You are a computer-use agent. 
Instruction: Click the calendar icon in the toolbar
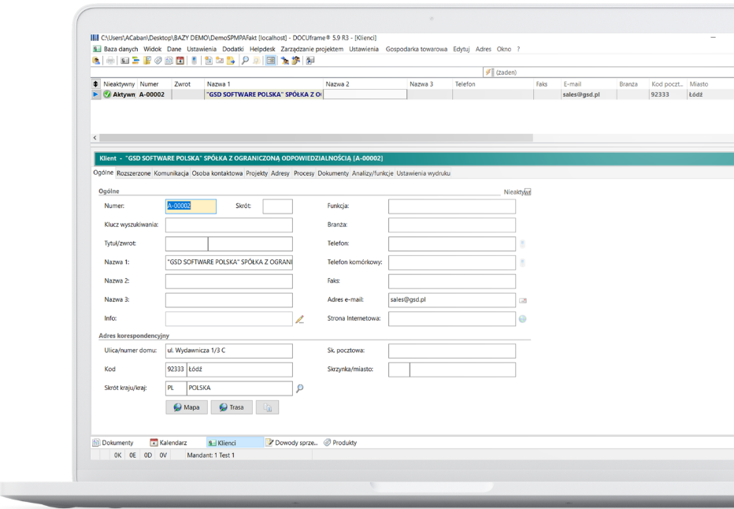180,60
